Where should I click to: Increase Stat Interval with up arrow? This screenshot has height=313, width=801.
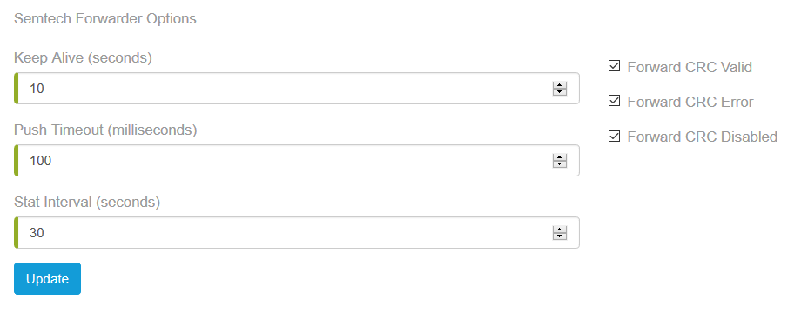pos(560,230)
